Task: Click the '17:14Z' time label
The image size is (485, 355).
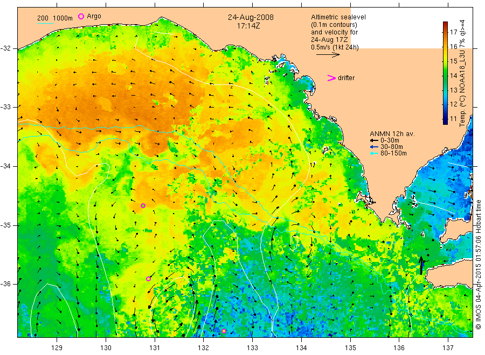Action: pos(248,26)
